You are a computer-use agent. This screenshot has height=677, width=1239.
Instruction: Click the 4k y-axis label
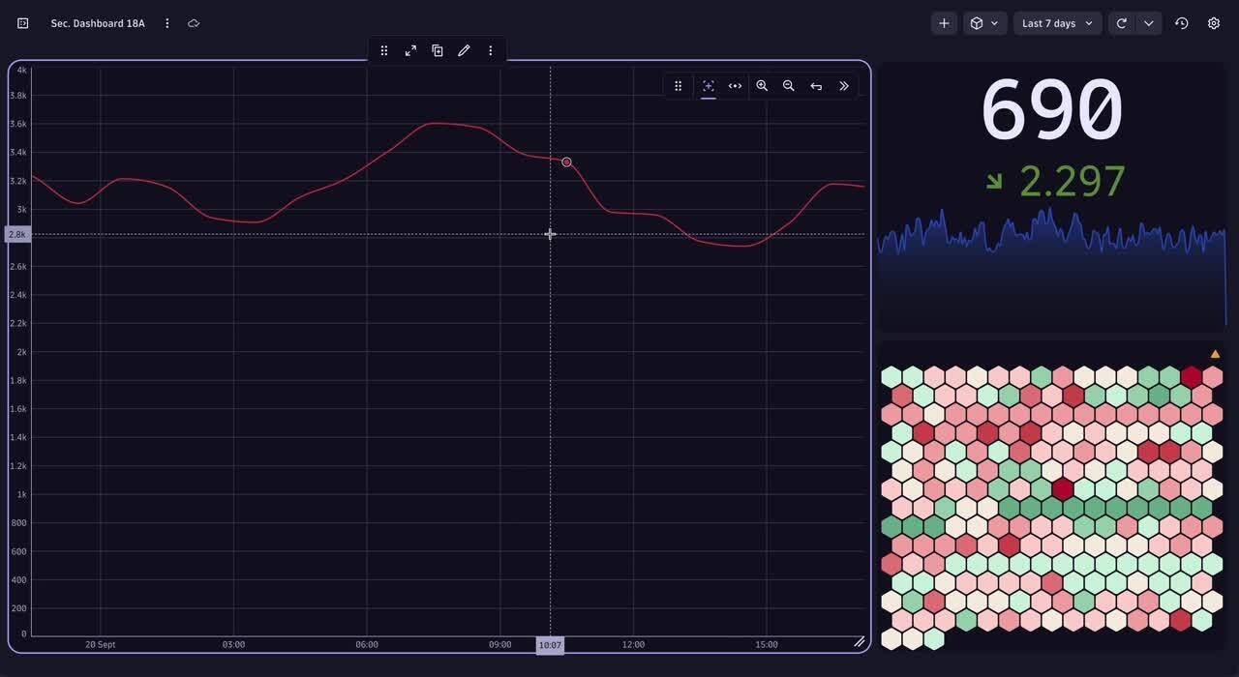(x=21, y=70)
